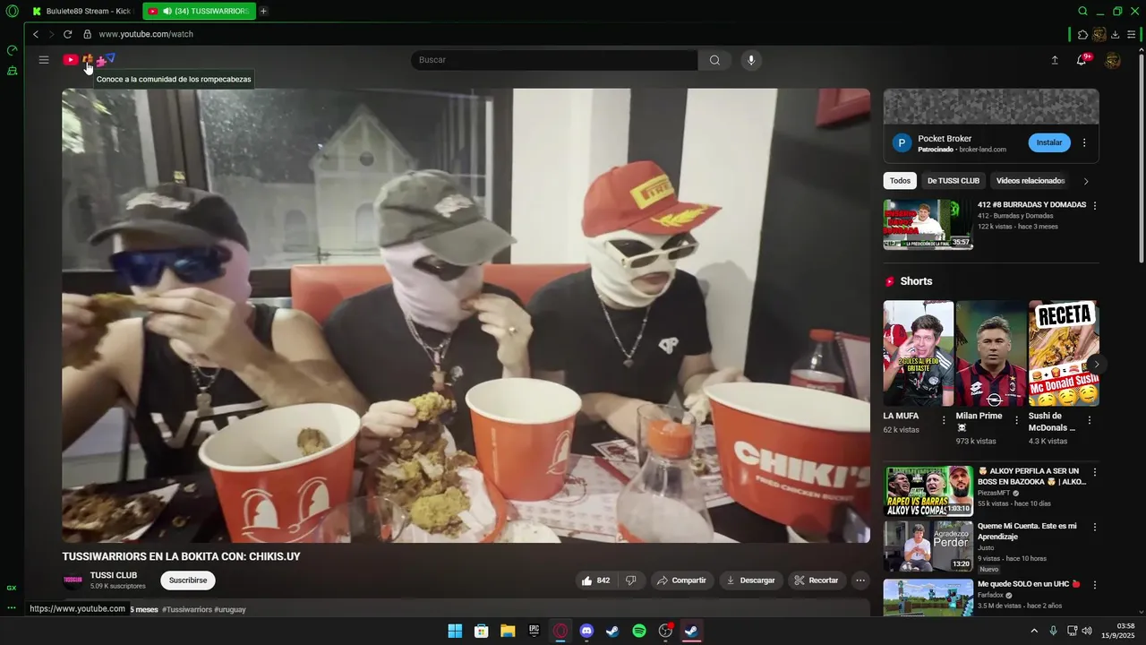Image resolution: width=1146 pixels, height=645 pixels.
Task: Go back with the browser back arrow
Action: (x=36, y=34)
